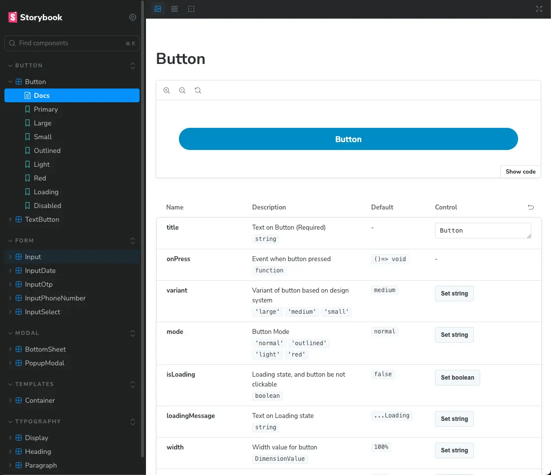Open Storybook settings gear icon
Screen dimensions: 551x475
pos(133,17)
